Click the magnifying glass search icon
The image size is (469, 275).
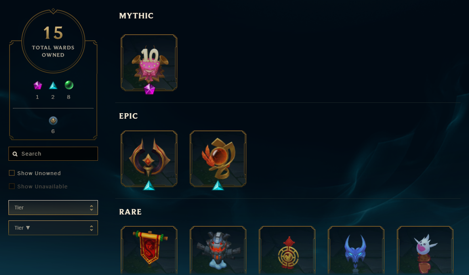[15, 154]
